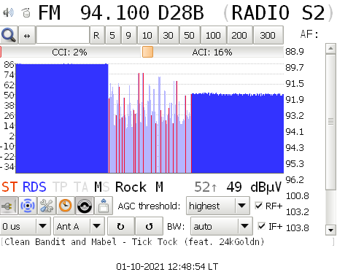Select the 5 kHz step button
The width and height of the screenshot is (337, 272).
click(112, 35)
